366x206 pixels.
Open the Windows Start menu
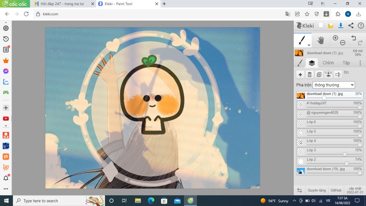coord(6,201)
